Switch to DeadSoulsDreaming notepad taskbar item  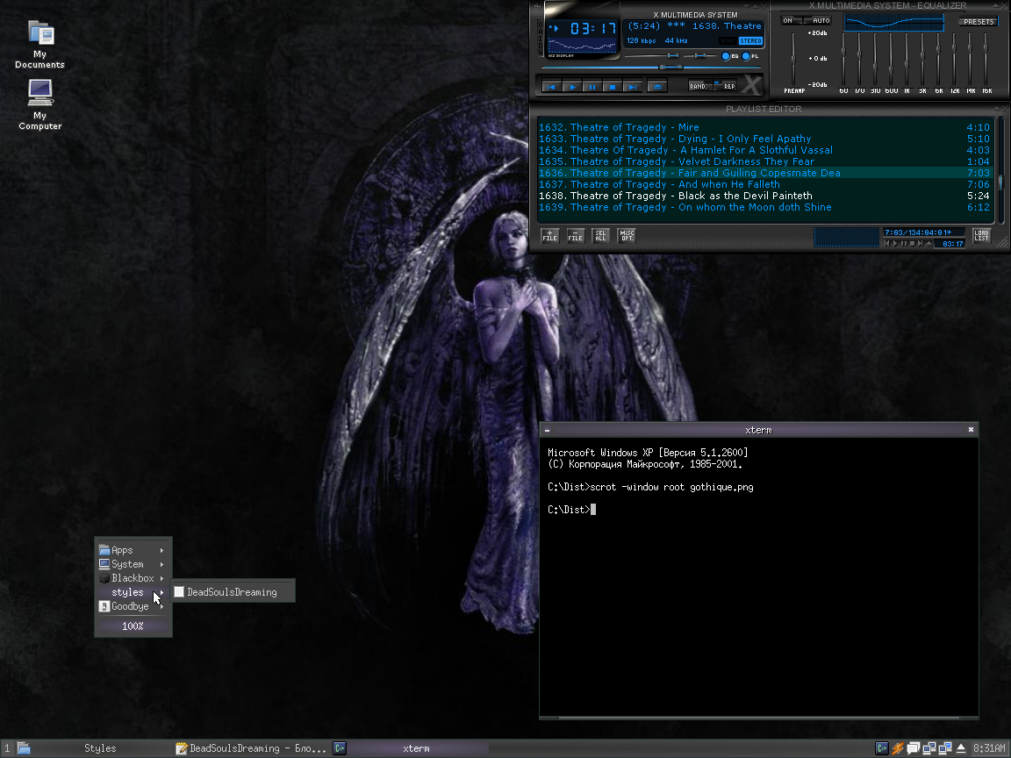pyautogui.click(x=252, y=748)
